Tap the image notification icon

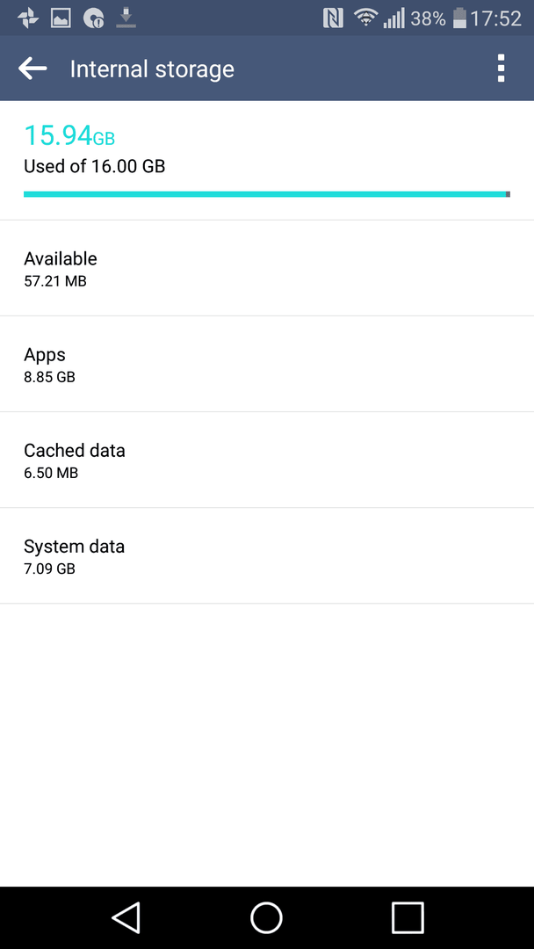point(61,18)
